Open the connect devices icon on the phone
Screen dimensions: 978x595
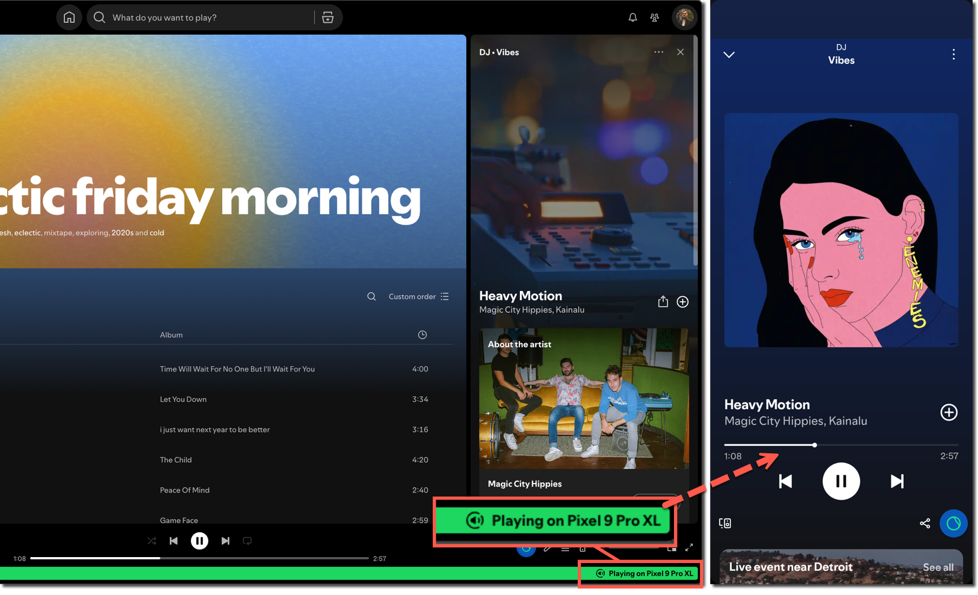pyautogui.click(x=725, y=523)
